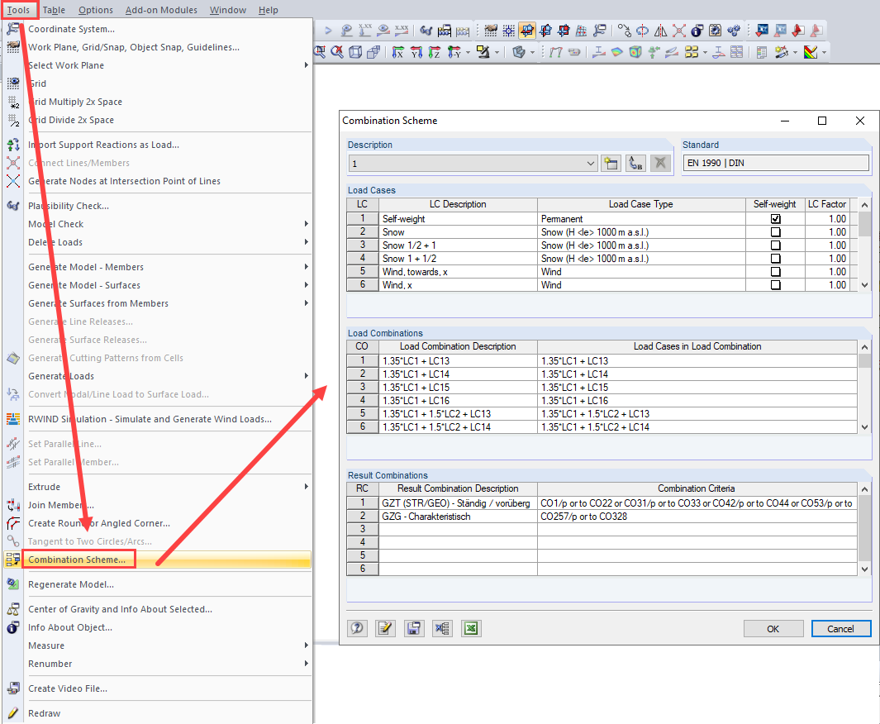Viewport: 880px width, 724px height.
Task: Click the wireframe cube display toolbar icon
Action: (355, 52)
